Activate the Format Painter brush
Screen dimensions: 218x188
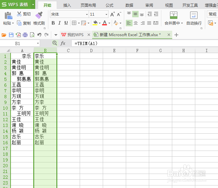coord(39,15)
